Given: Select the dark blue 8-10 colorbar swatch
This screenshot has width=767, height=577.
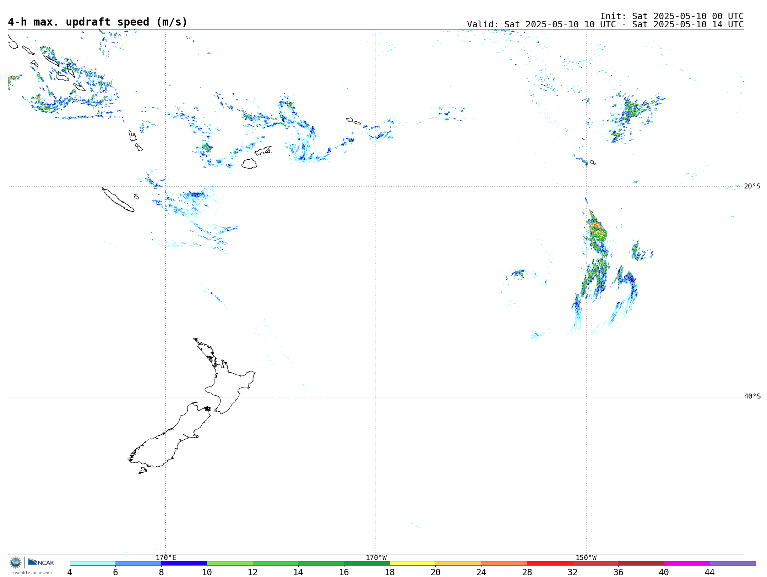Looking at the screenshot, I should 184,564.
